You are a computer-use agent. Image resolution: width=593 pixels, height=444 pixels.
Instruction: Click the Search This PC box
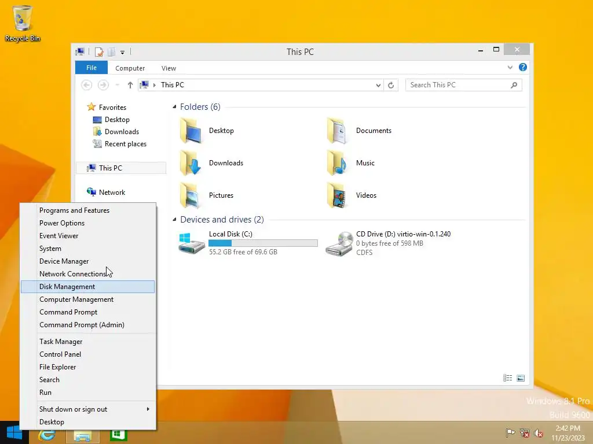click(x=464, y=85)
